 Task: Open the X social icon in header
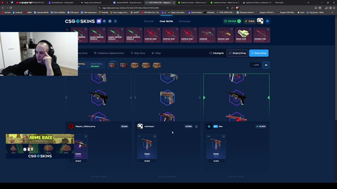click(x=115, y=21)
